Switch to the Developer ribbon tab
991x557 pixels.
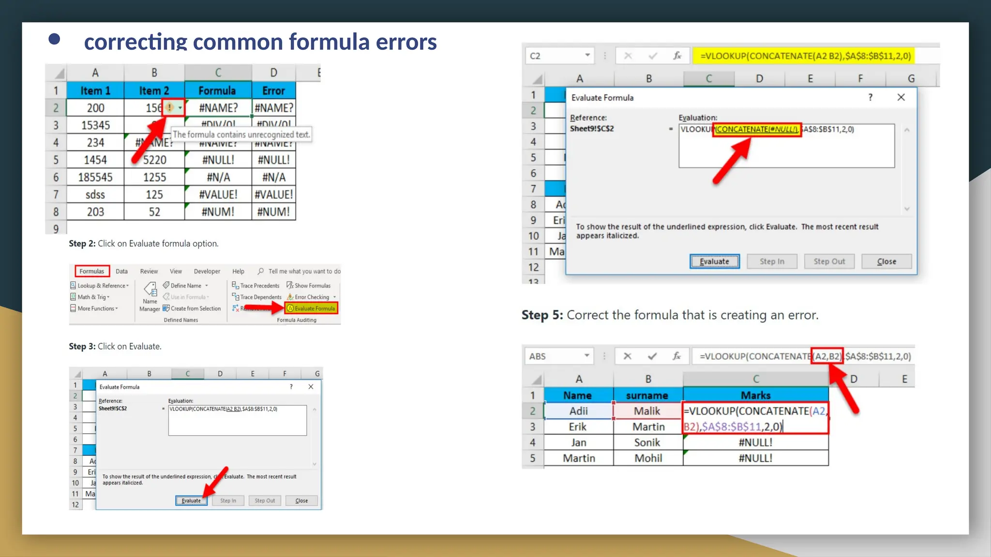point(207,271)
